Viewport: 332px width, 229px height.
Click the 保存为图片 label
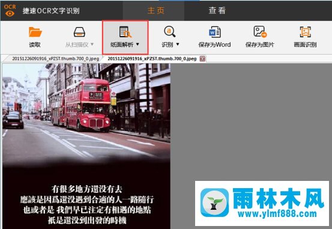260,44
